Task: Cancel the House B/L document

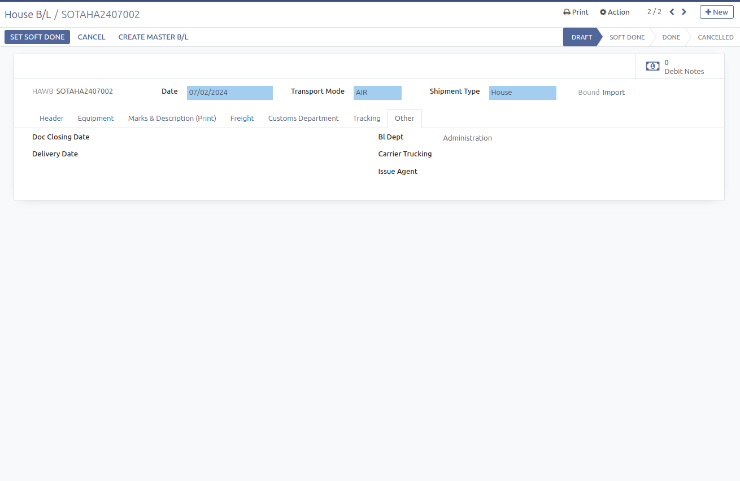Action: (92, 37)
